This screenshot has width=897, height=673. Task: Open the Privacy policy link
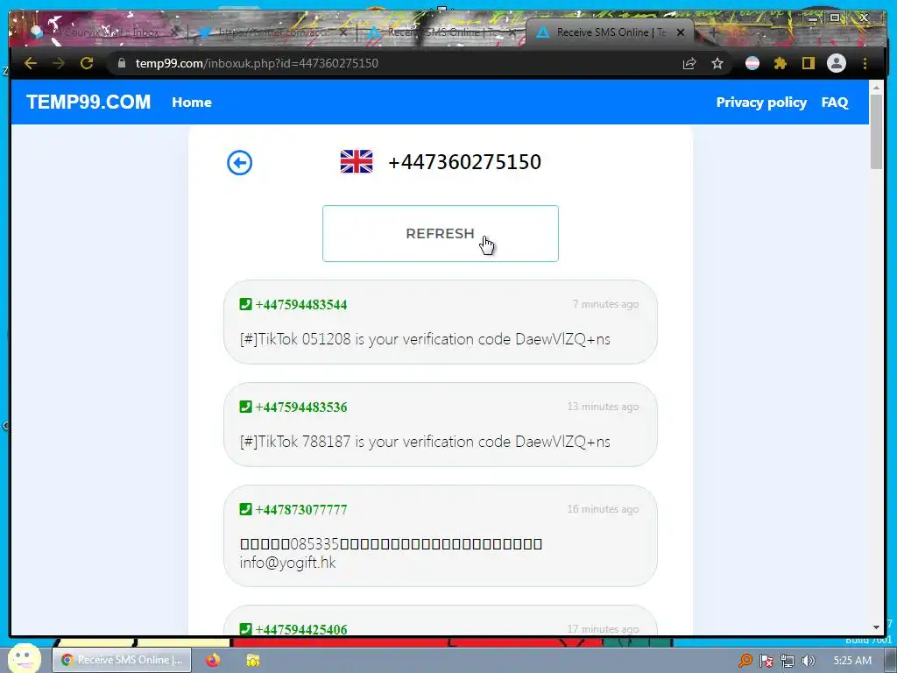pyautogui.click(x=761, y=103)
